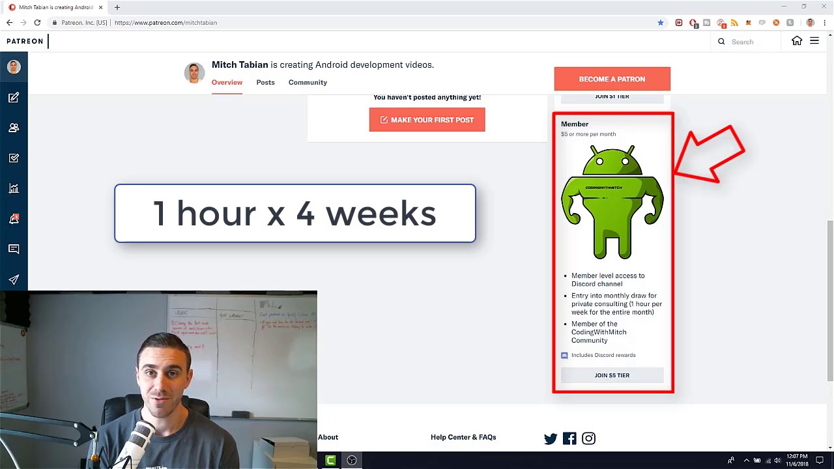Screen dimensions: 834x469
Task: Click the partially visible Join $1 Tier button
Action: coord(612,97)
